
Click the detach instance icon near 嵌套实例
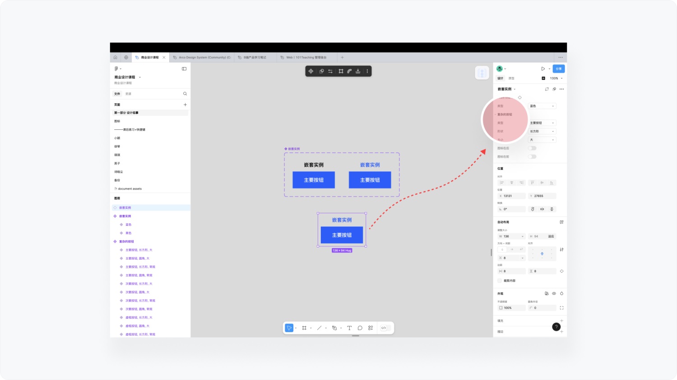[547, 89]
